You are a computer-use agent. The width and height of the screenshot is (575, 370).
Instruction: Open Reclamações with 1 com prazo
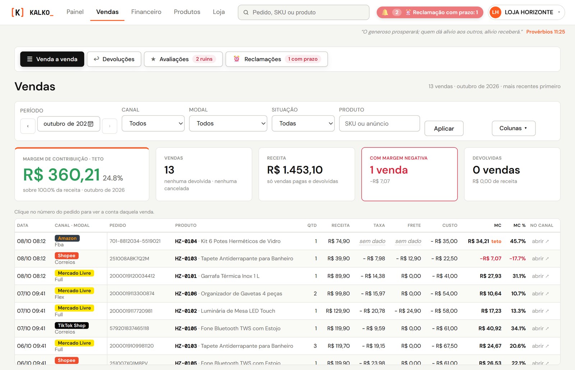[x=276, y=59]
